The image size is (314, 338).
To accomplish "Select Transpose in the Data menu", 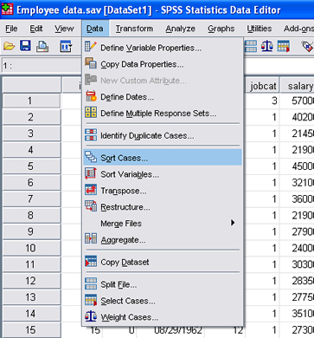I will (x=163, y=191).
